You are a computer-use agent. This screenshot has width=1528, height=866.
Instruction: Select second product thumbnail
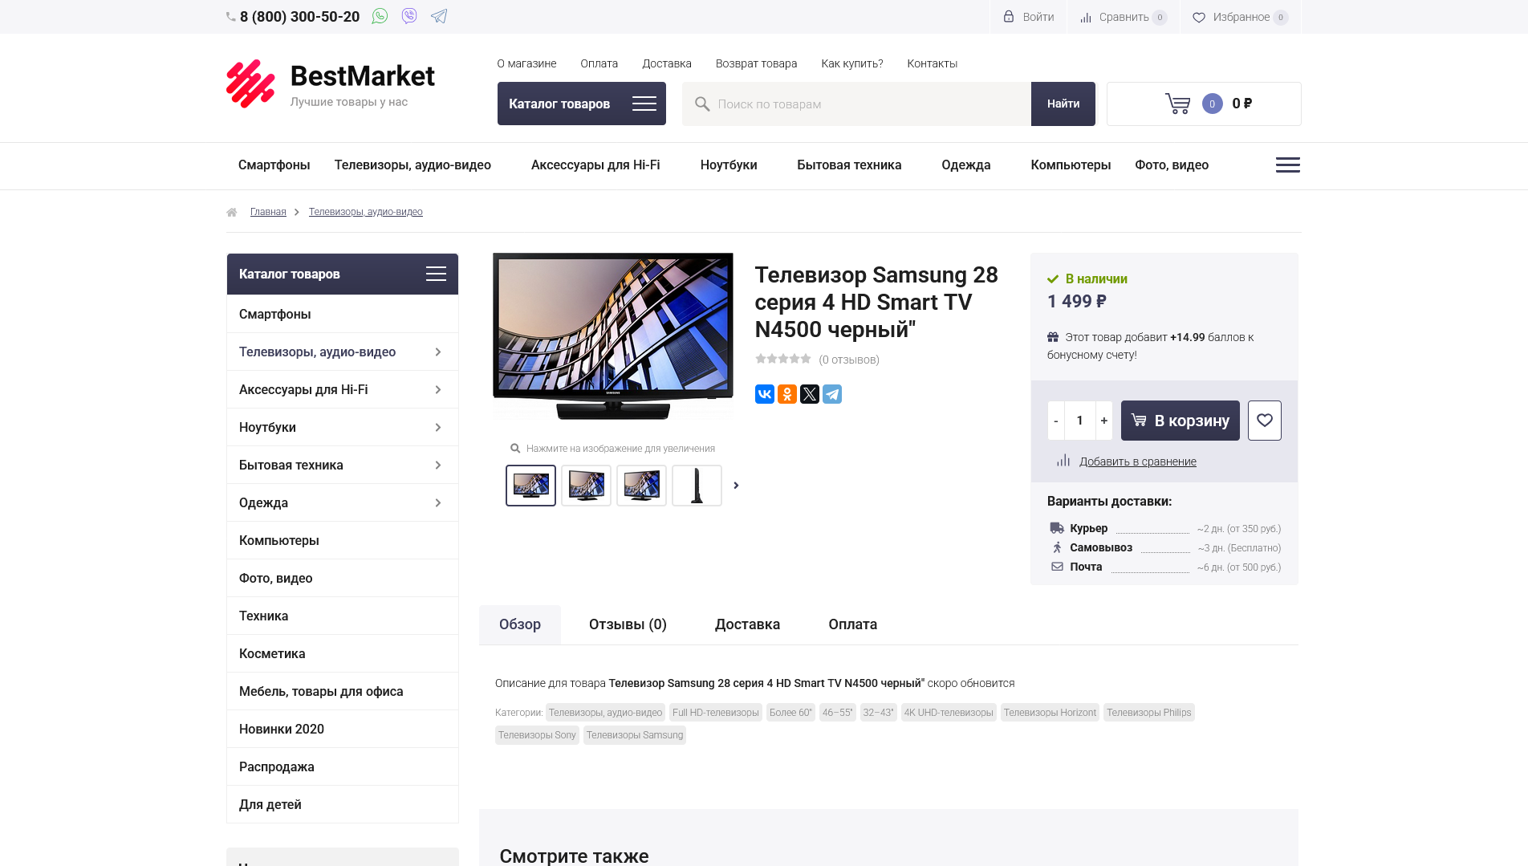pos(586,486)
